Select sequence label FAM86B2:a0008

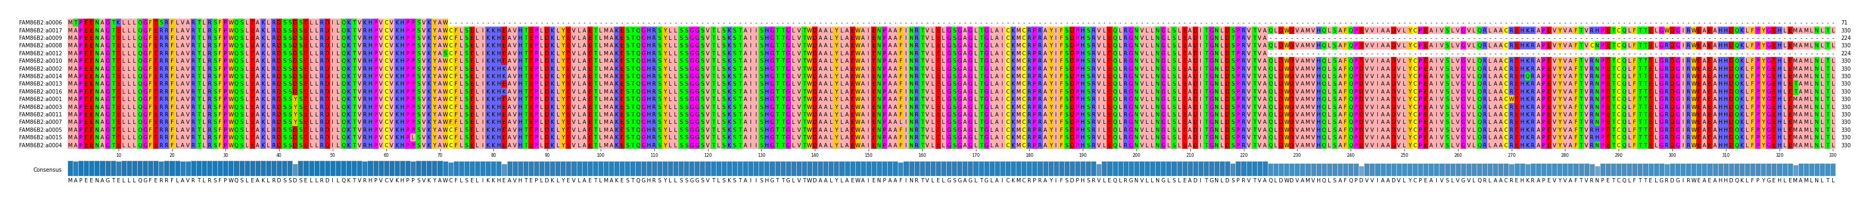(40, 46)
